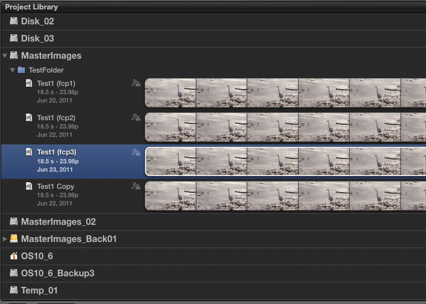Click 18.5 s - 23.98p under Test1 (fcp3)

pos(58,161)
